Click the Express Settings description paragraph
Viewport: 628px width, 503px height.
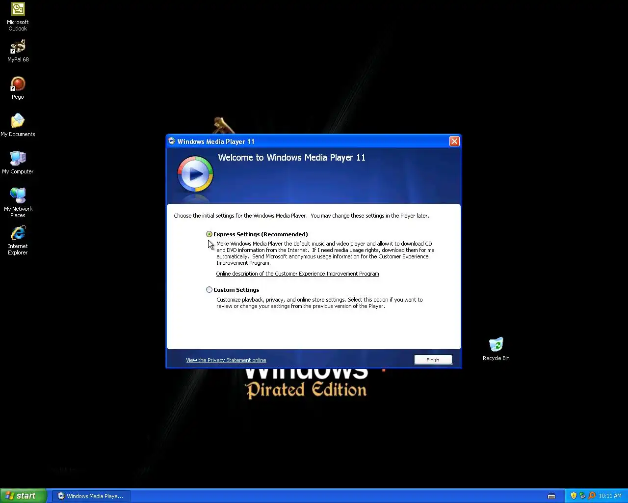point(325,253)
